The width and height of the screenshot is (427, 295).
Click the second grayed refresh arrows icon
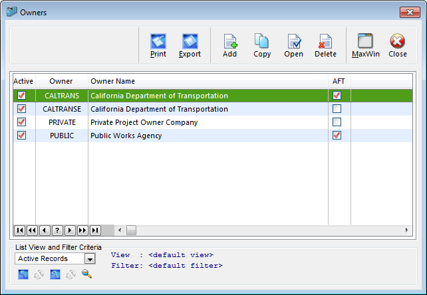71,274
